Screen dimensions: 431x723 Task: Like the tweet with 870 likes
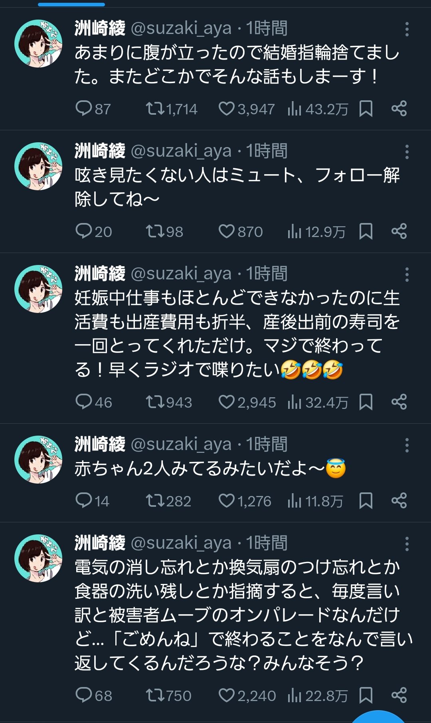click(x=227, y=231)
